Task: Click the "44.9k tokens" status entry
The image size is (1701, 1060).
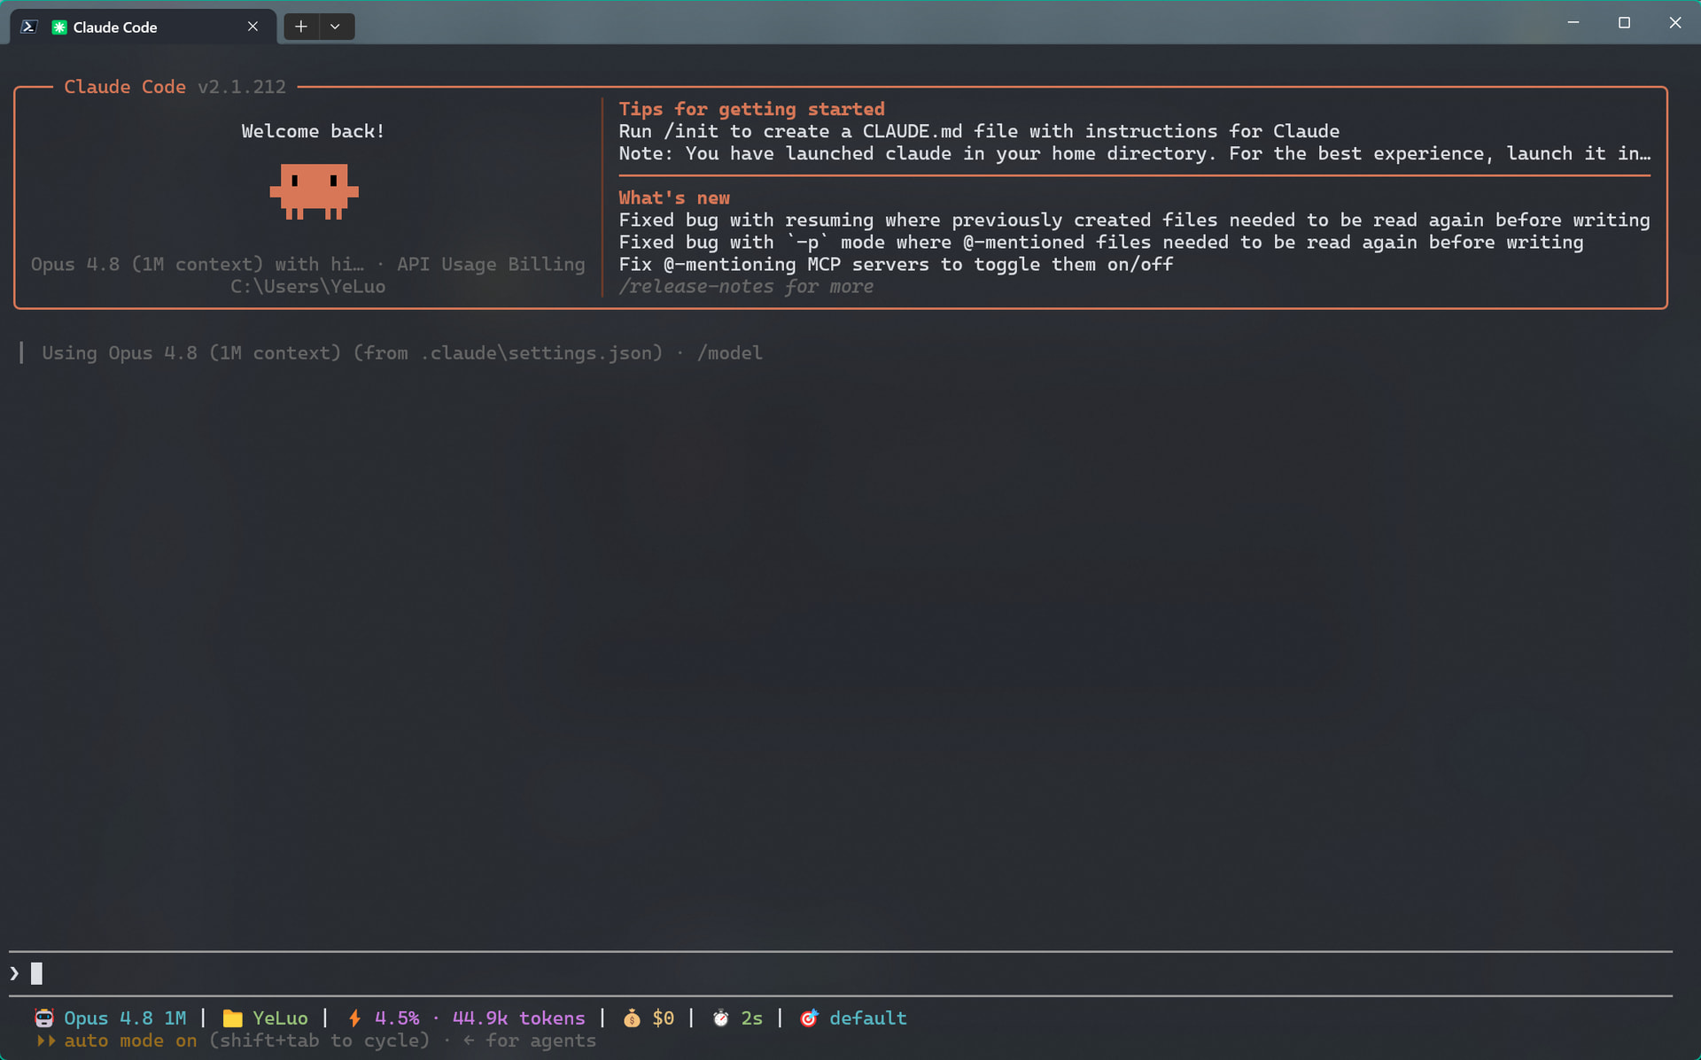Action: coord(519,1018)
